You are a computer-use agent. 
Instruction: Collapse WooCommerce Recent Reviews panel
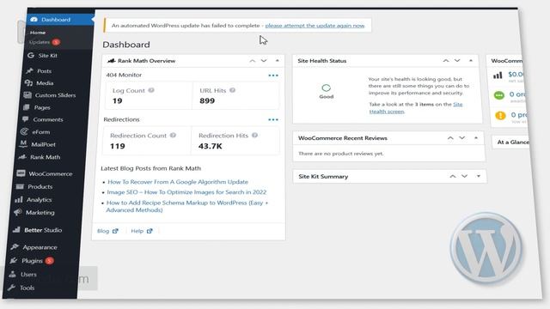coord(476,138)
